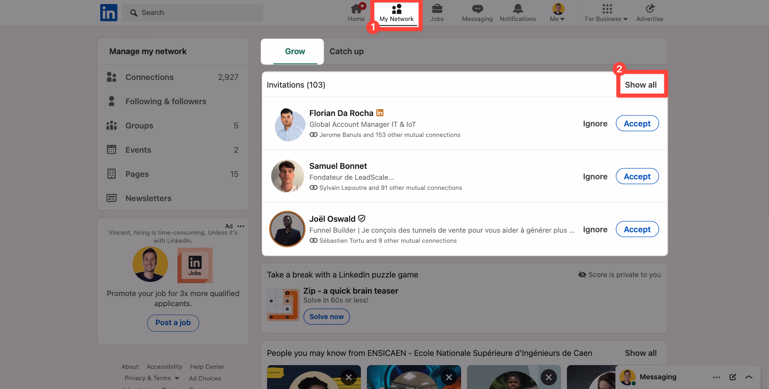Ignore Florian Da Rocha's invitation
Screen dimensions: 769x389
click(595, 124)
